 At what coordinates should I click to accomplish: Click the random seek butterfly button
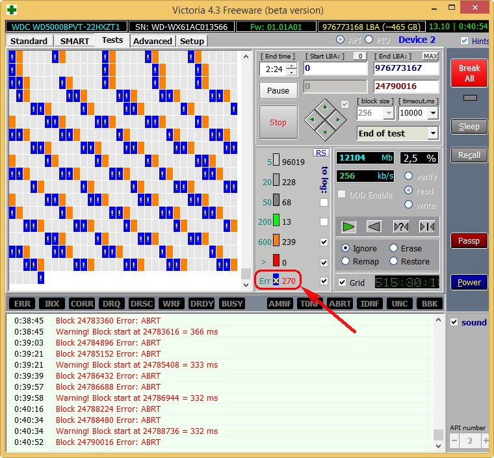tap(401, 227)
